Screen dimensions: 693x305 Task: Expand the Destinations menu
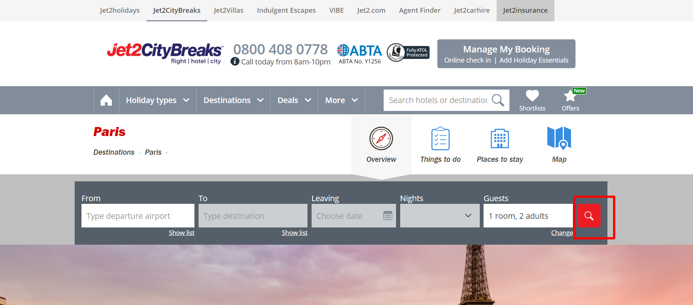pos(234,100)
